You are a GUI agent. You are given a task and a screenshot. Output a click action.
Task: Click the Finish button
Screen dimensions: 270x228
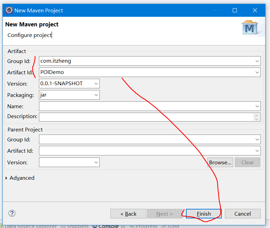[x=204, y=214]
